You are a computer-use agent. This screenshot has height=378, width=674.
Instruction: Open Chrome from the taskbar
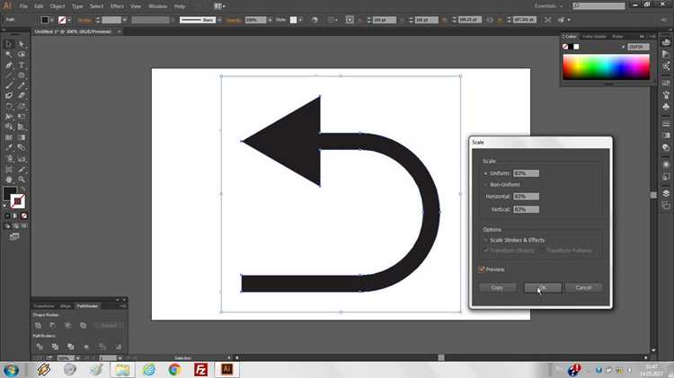pyautogui.click(x=174, y=369)
